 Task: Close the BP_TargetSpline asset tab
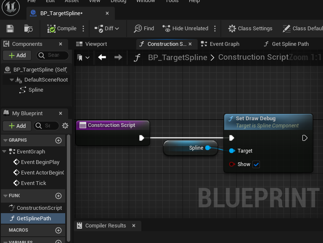pyautogui.click(x=107, y=13)
